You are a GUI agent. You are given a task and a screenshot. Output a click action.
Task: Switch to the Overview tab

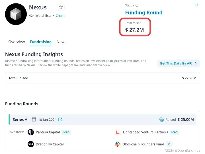(17, 42)
